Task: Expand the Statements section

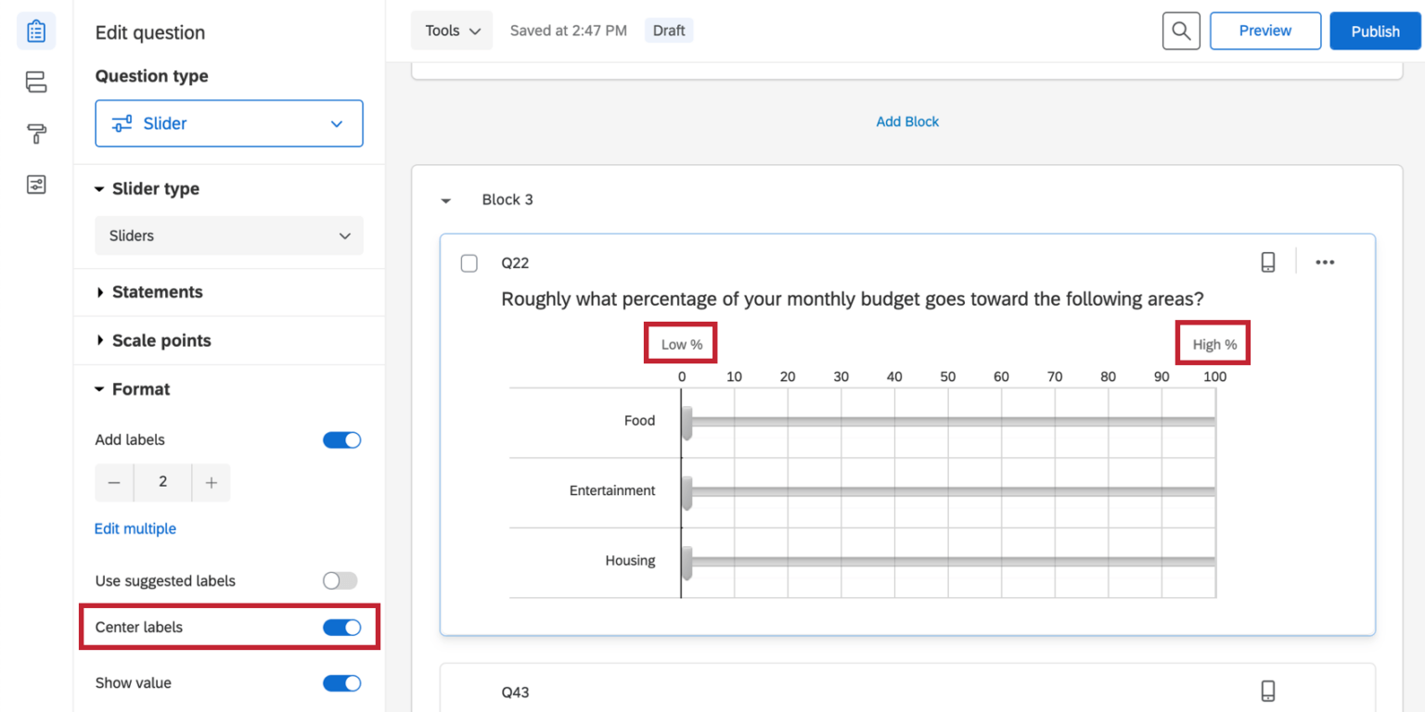Action: [x=157, y=292]
